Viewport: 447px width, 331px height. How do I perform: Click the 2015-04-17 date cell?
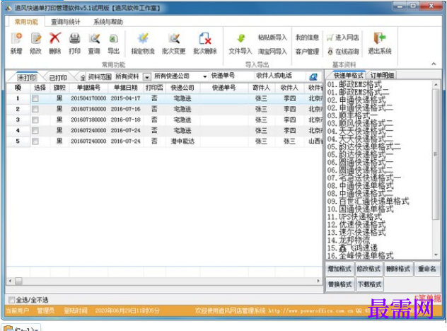tap(125, 98)
